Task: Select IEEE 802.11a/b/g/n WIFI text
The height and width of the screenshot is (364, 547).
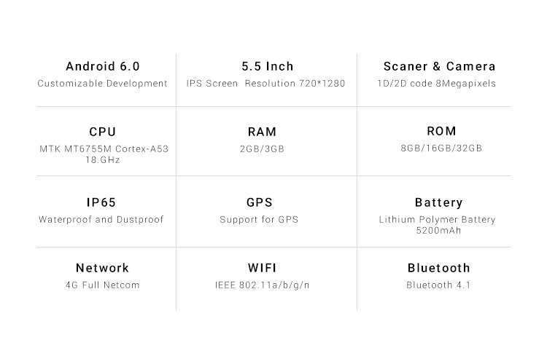Action: 263,285
